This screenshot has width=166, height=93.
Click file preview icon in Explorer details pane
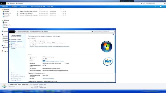[4, 86]
